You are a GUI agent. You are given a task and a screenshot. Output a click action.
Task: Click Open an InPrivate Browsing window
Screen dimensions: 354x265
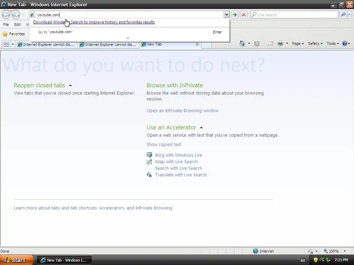(183, 111)
